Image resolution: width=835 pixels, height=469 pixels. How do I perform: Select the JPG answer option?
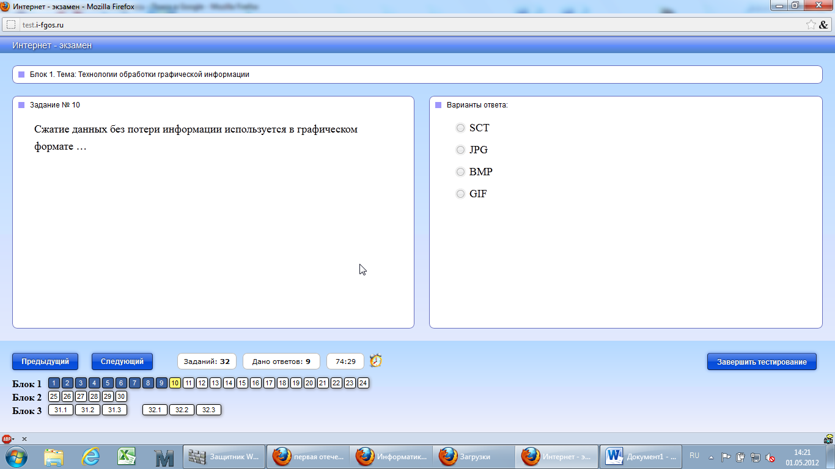(461, 150)
